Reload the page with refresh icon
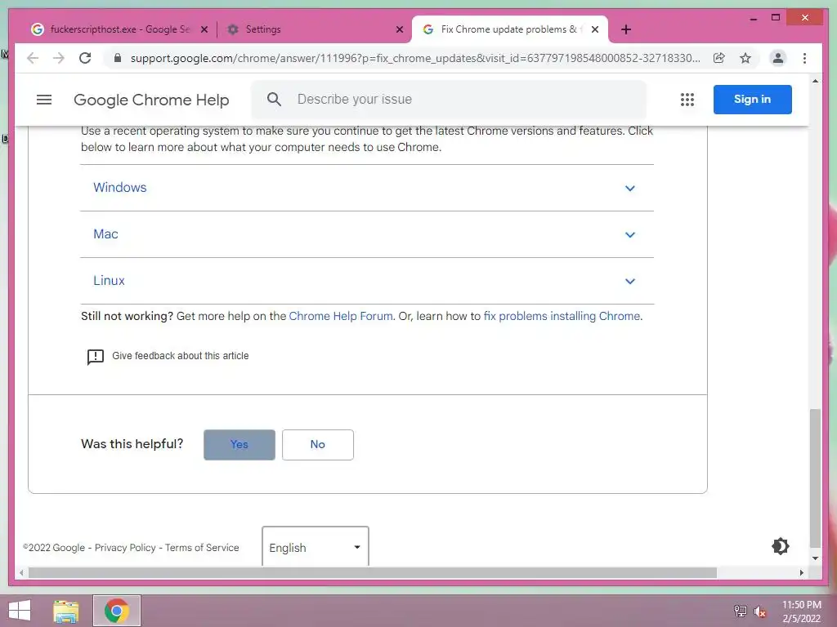 click(85, 58)
